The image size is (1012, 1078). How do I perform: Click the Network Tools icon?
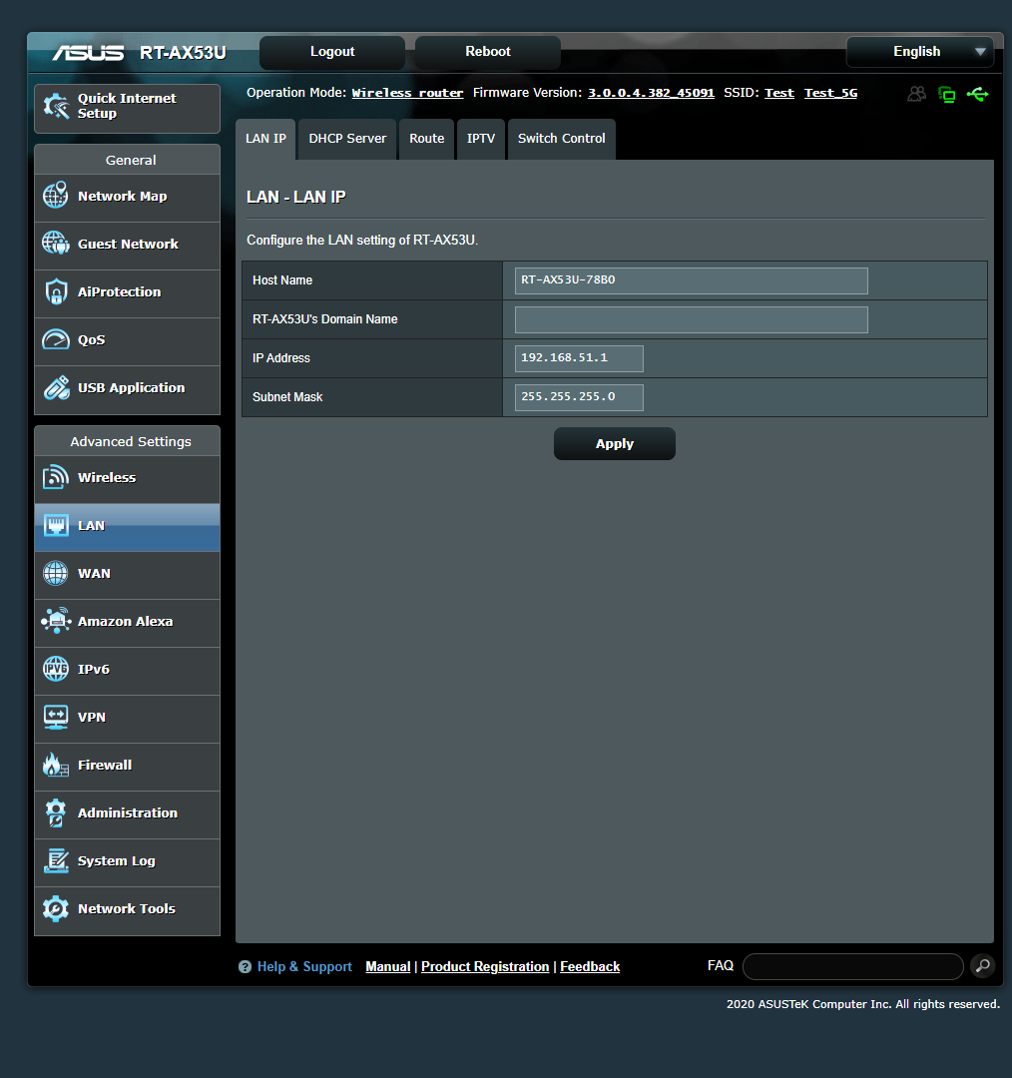56,909
